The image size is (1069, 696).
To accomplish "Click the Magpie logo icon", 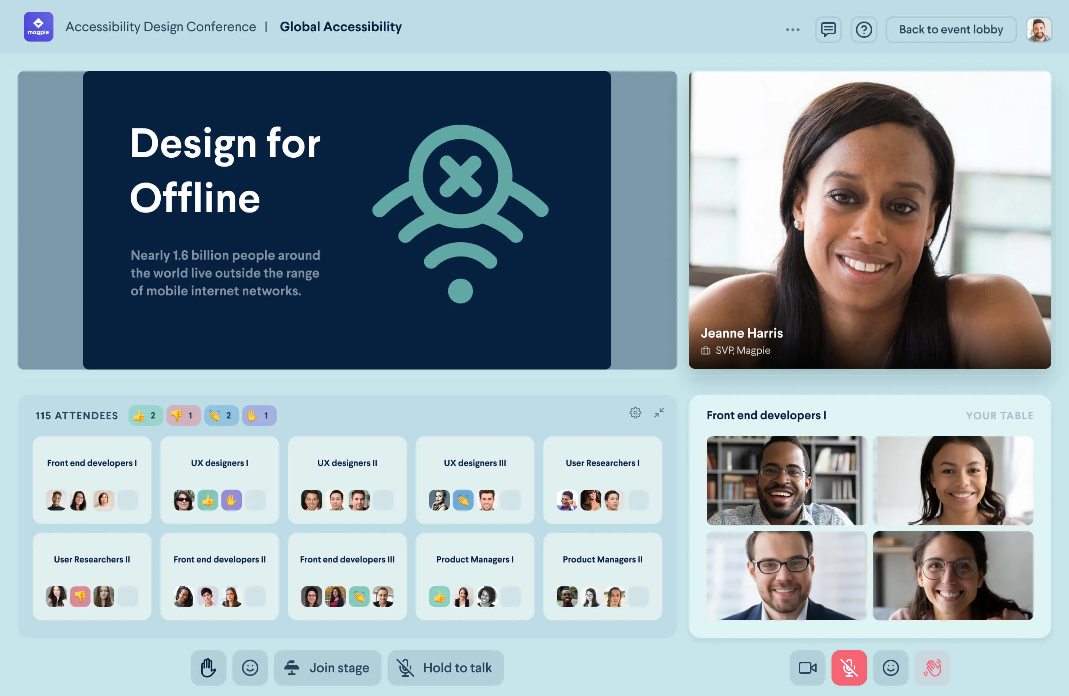I will point(39,27).
